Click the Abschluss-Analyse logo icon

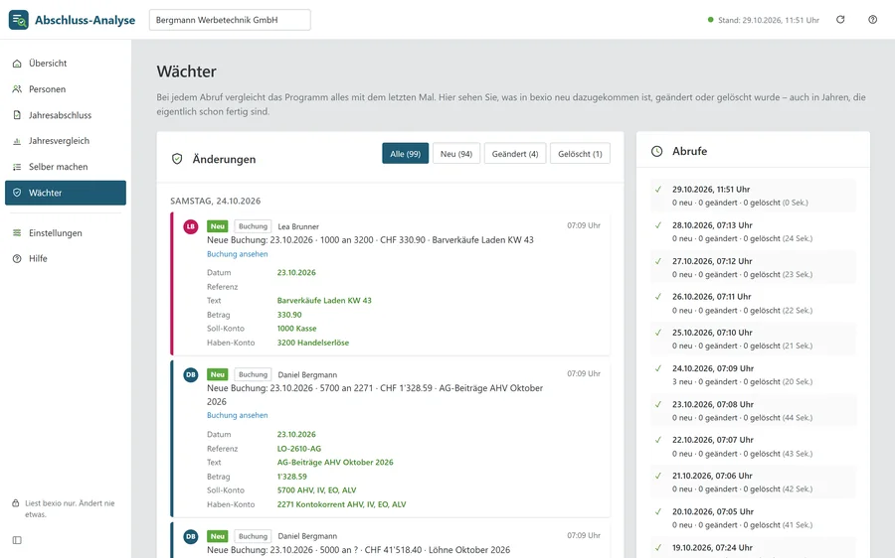(x=18, y=20)
